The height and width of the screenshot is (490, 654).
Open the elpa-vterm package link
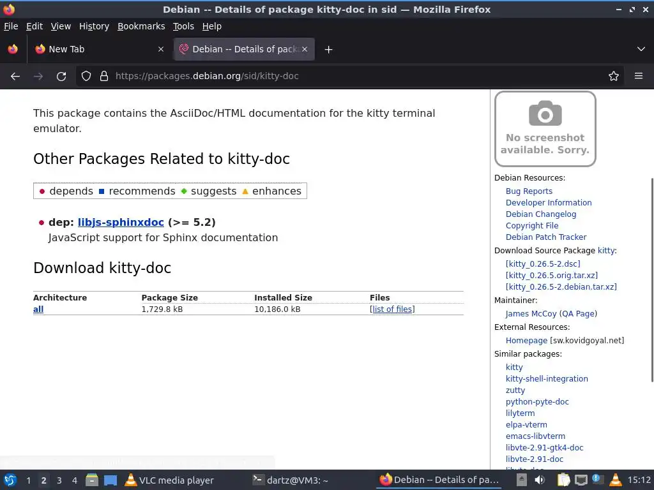[x=526, y=424]
